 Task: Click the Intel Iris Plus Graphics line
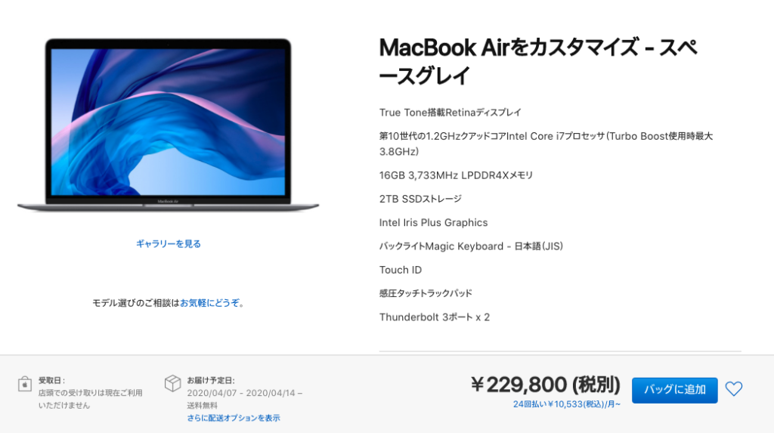point(433,223)
